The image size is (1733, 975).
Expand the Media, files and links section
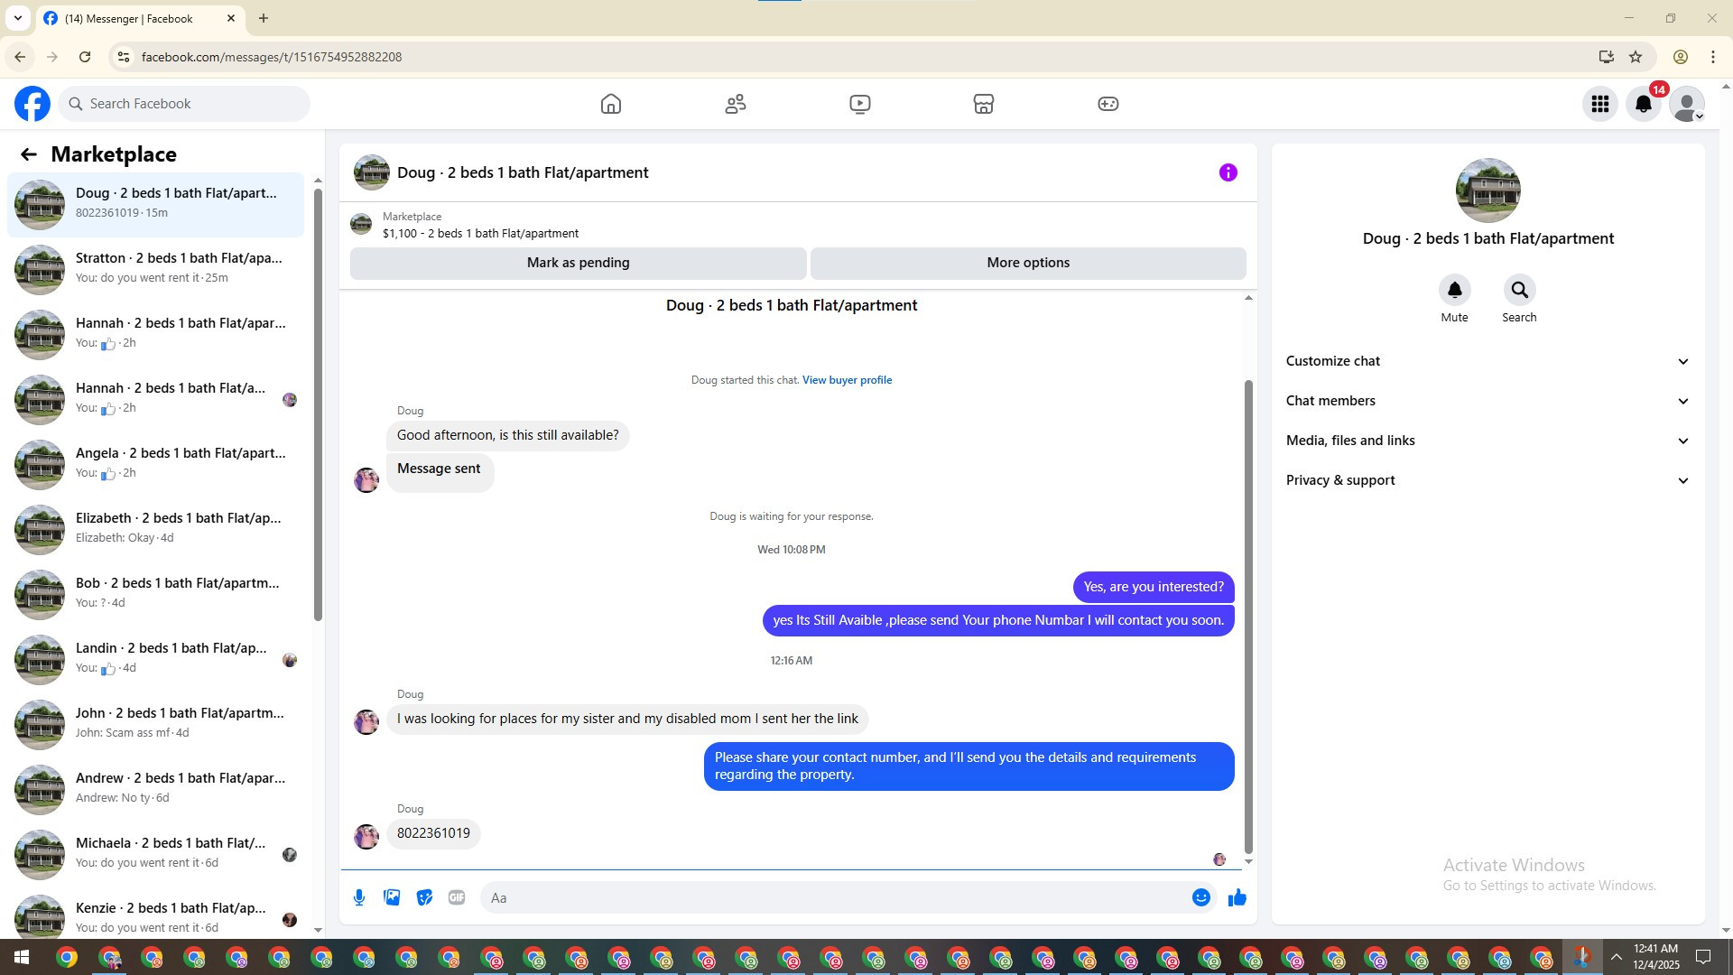pyautogui.click(x=1487, y=441)
